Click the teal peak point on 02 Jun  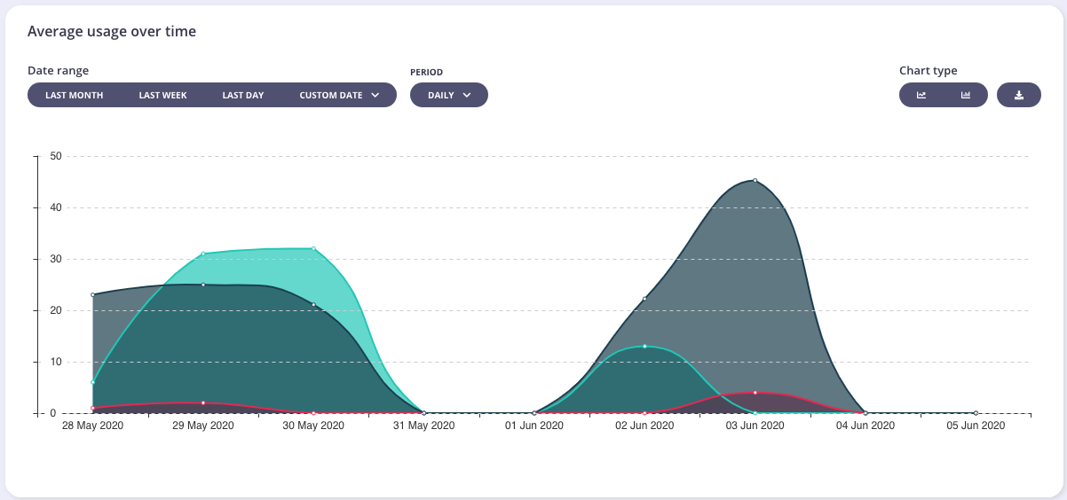[x=644, y=347]
